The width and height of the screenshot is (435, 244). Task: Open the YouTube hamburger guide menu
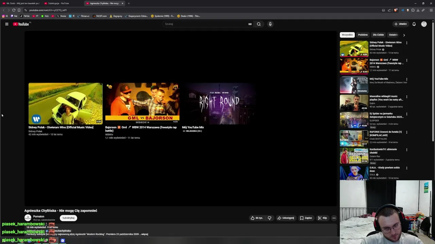[6, 24]
